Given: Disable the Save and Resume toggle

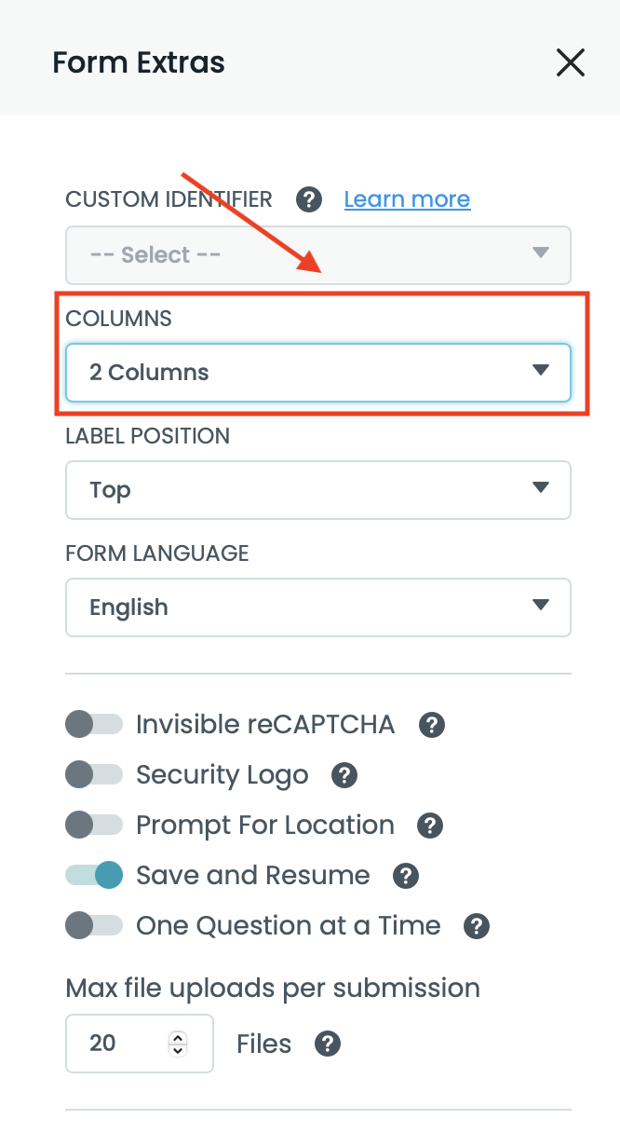Looking at the screenshot, I should [x=93, y=876].
